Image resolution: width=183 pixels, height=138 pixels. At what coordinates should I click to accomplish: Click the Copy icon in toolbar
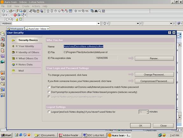(34, 11)
